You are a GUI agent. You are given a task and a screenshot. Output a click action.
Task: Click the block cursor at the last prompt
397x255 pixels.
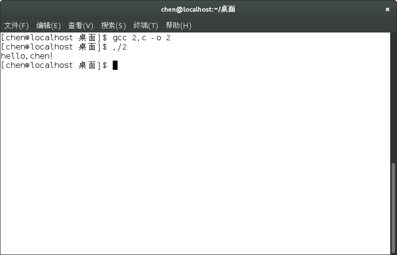tap(115, 65)
